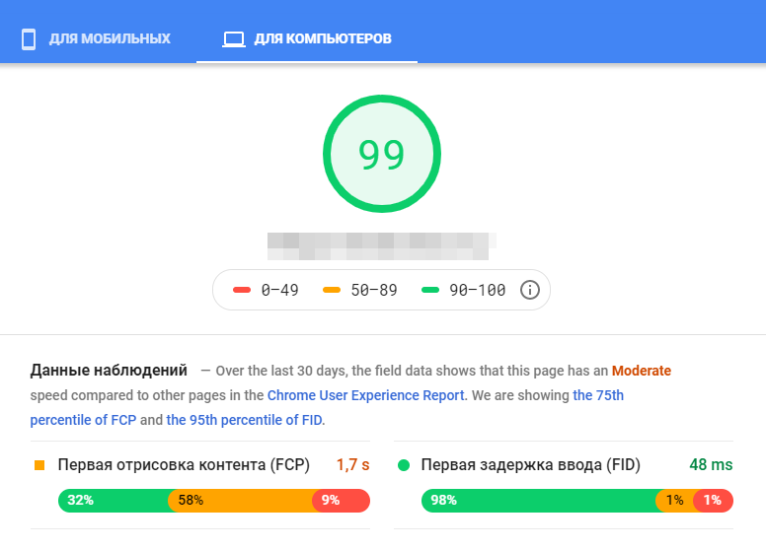Click the green 90–100 legend marker
766x550 pixels.
click(x=430, y=290)
